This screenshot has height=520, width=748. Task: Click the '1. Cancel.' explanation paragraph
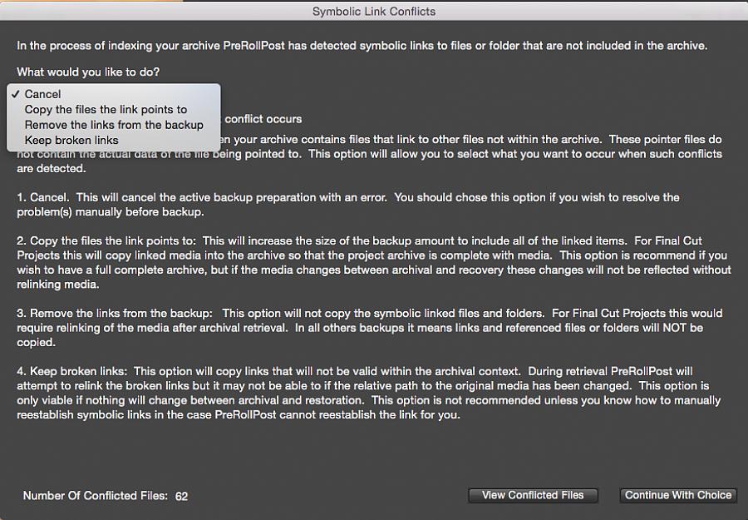click(x=348, y=205)
